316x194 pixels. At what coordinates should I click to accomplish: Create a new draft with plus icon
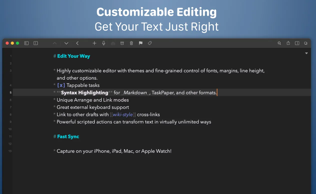point(94,43)
